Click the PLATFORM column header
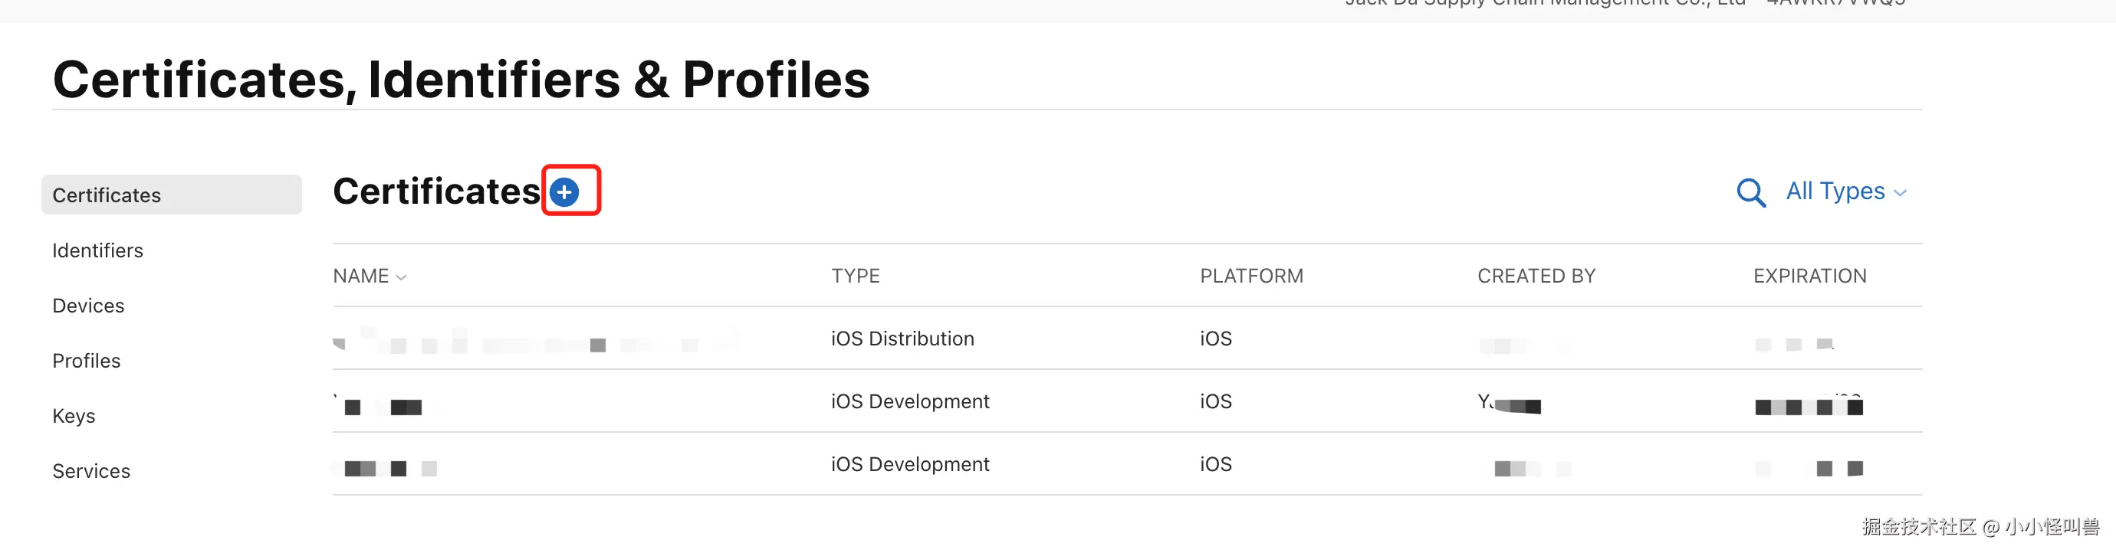2116x553 pixels. click(1251, 276)
